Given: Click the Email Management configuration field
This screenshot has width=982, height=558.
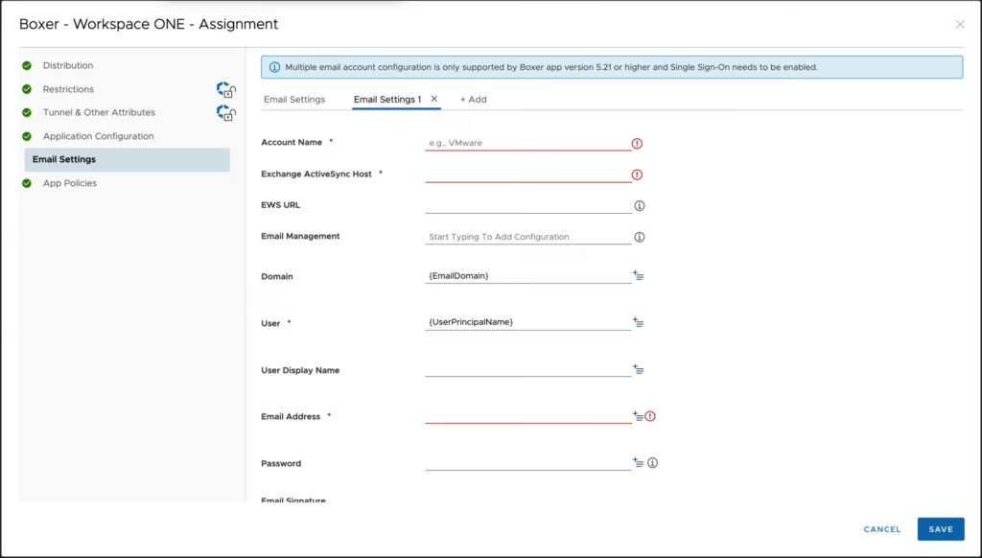Looking at the screenshot, I should [x=527, y=237].
